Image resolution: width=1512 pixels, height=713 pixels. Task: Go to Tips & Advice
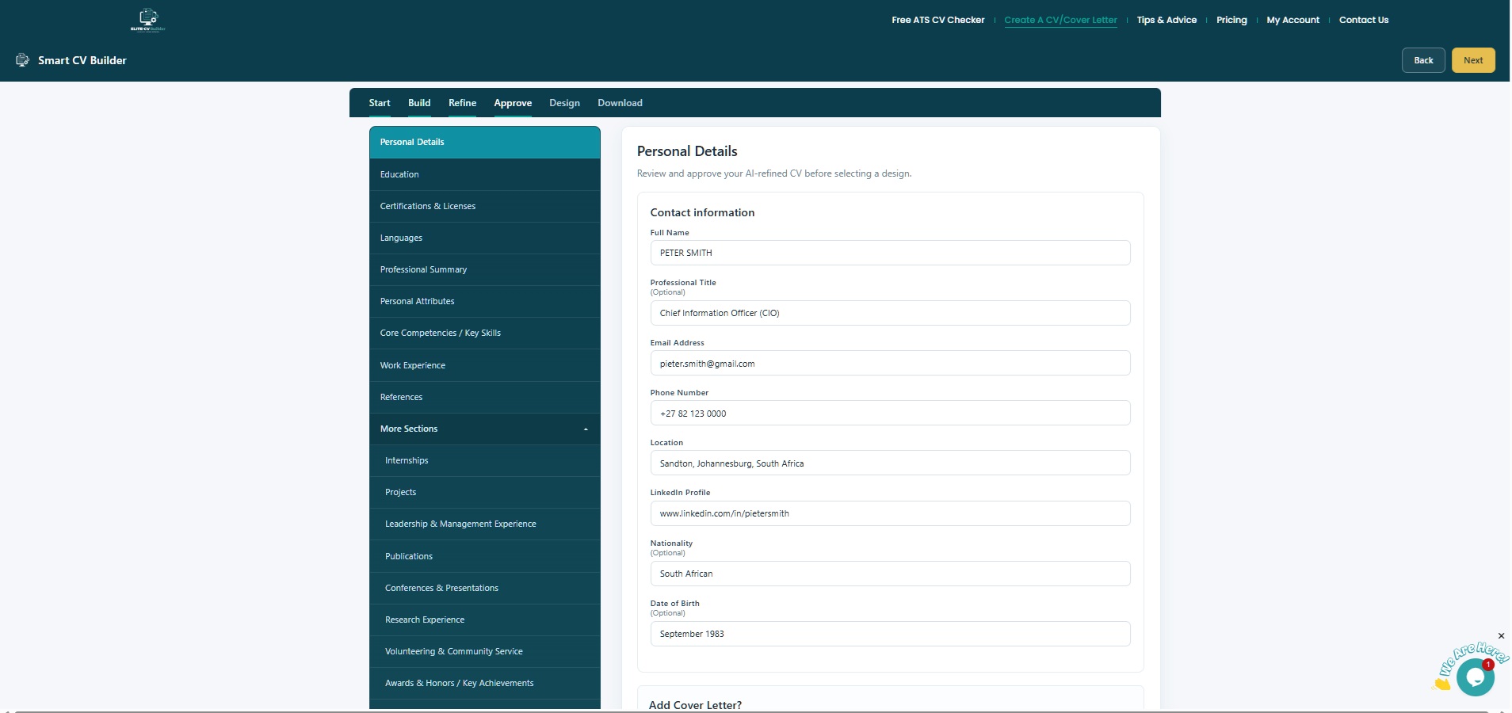[x=1166, y=20]
